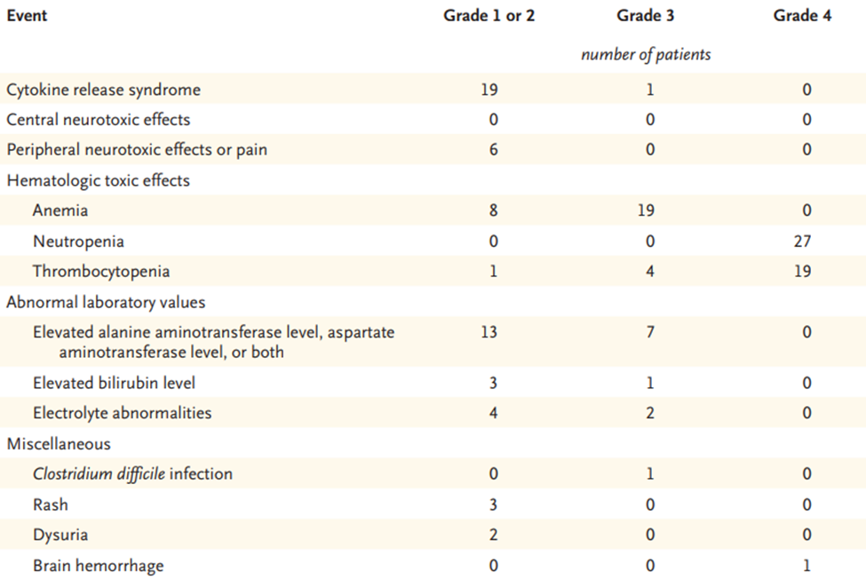The height and width of the screenshot is (580, 866).
Task: Click "Peripheral neurotoxic effects or pain" label
Action: click(136, 149)
